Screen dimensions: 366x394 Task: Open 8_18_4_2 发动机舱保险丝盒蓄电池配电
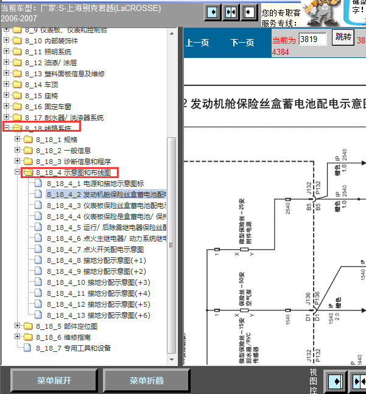coord(106,195)
